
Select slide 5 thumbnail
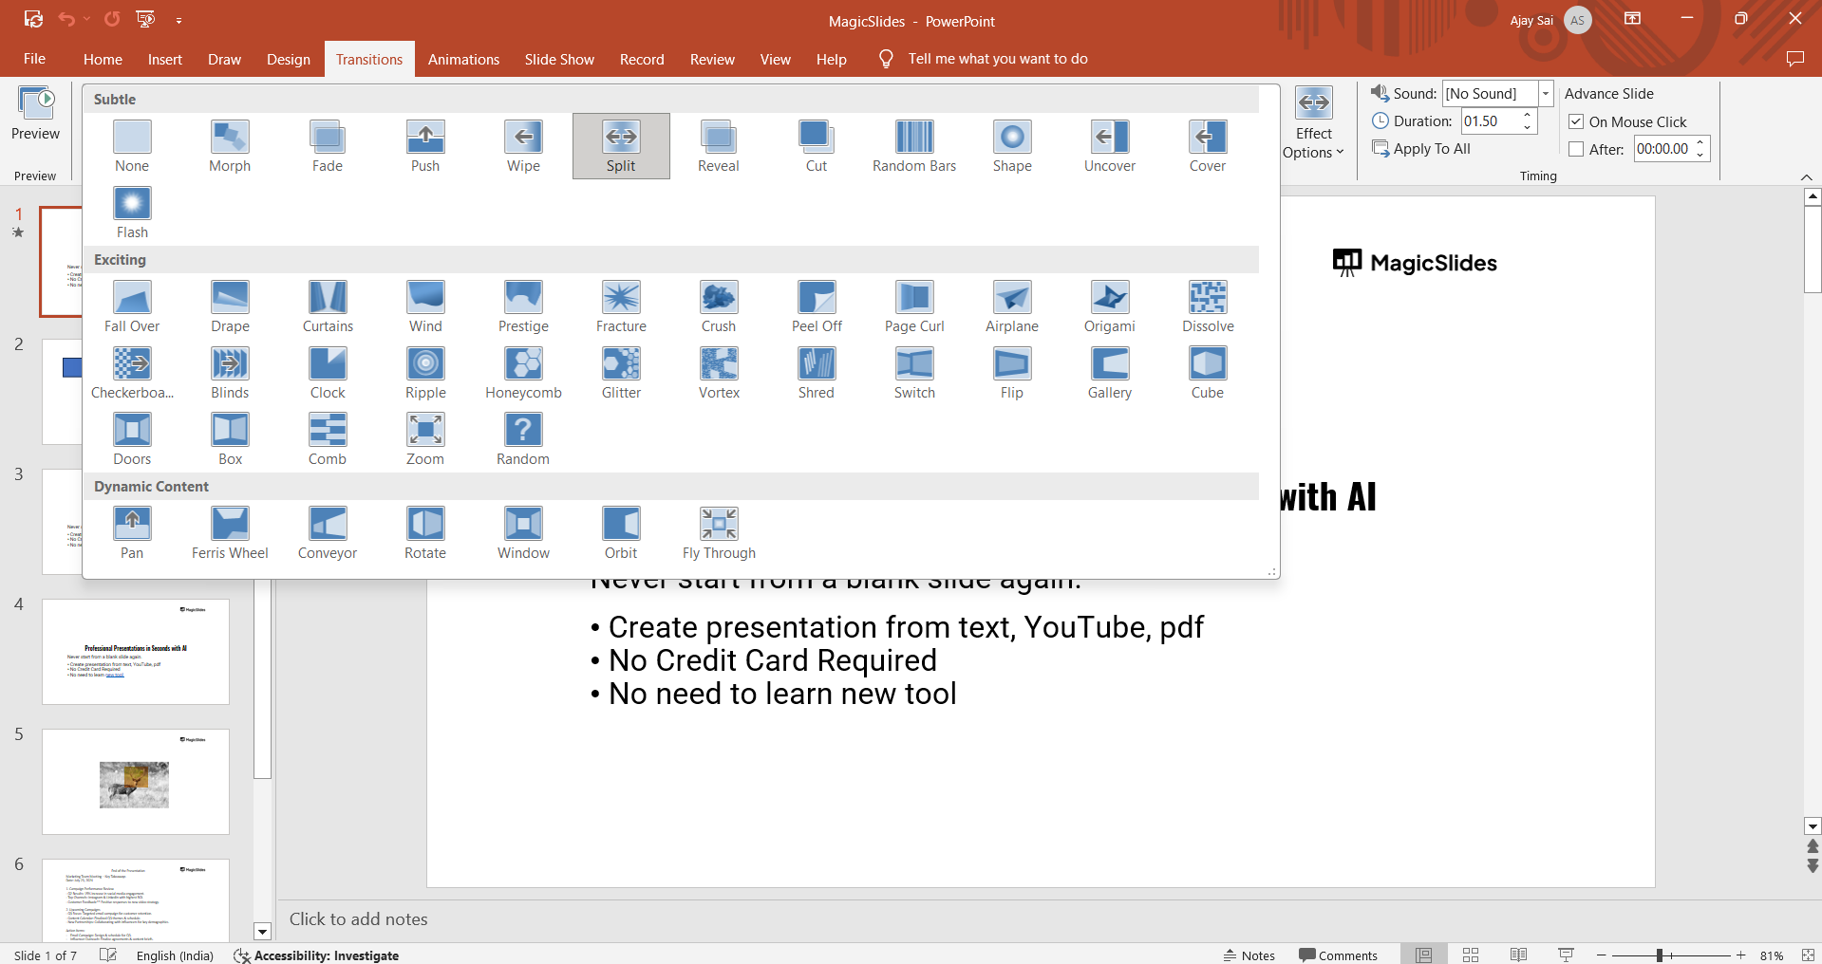click(x=135, y=781)
